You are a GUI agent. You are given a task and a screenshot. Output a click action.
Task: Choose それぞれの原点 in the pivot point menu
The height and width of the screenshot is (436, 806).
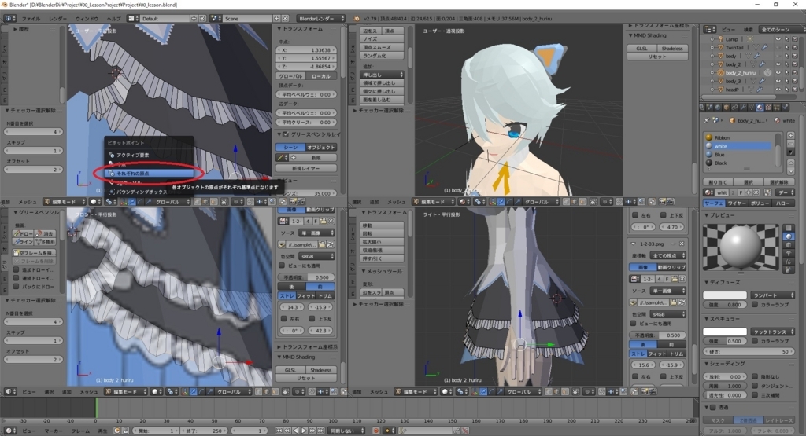click(x=149, y=174)
